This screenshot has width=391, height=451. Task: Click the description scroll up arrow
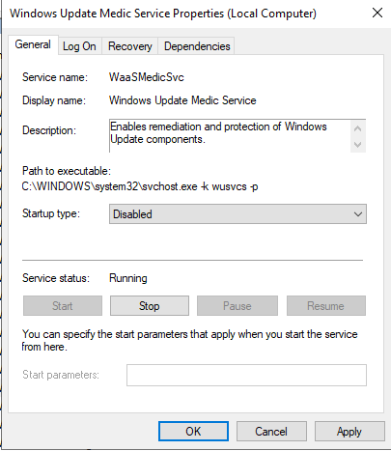358,128
